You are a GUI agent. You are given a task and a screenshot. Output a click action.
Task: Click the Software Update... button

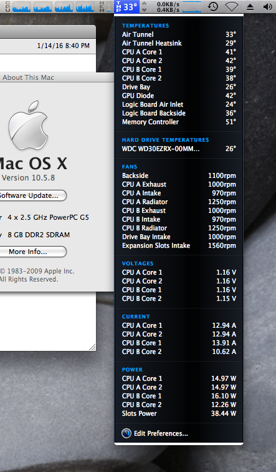click(x=32, y=195)
